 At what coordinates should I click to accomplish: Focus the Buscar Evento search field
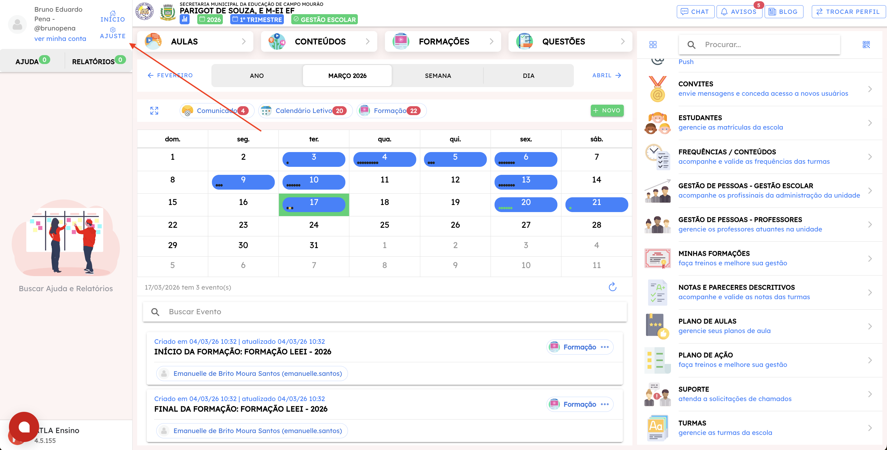(385, 312)
